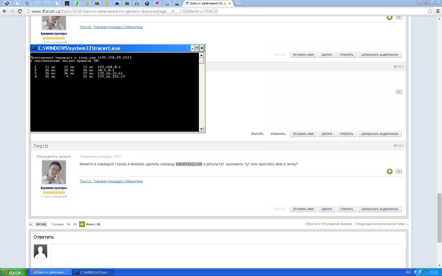
Task: Open Следующая непрочитанная тема link
Action: (x=382, y=224)
